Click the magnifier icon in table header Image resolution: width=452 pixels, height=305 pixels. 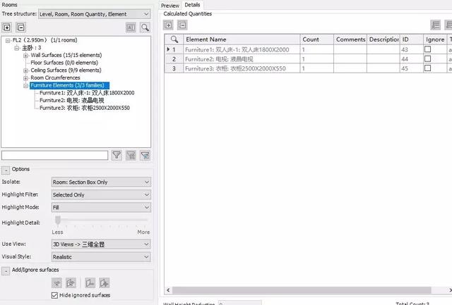[x=173, y=39]
